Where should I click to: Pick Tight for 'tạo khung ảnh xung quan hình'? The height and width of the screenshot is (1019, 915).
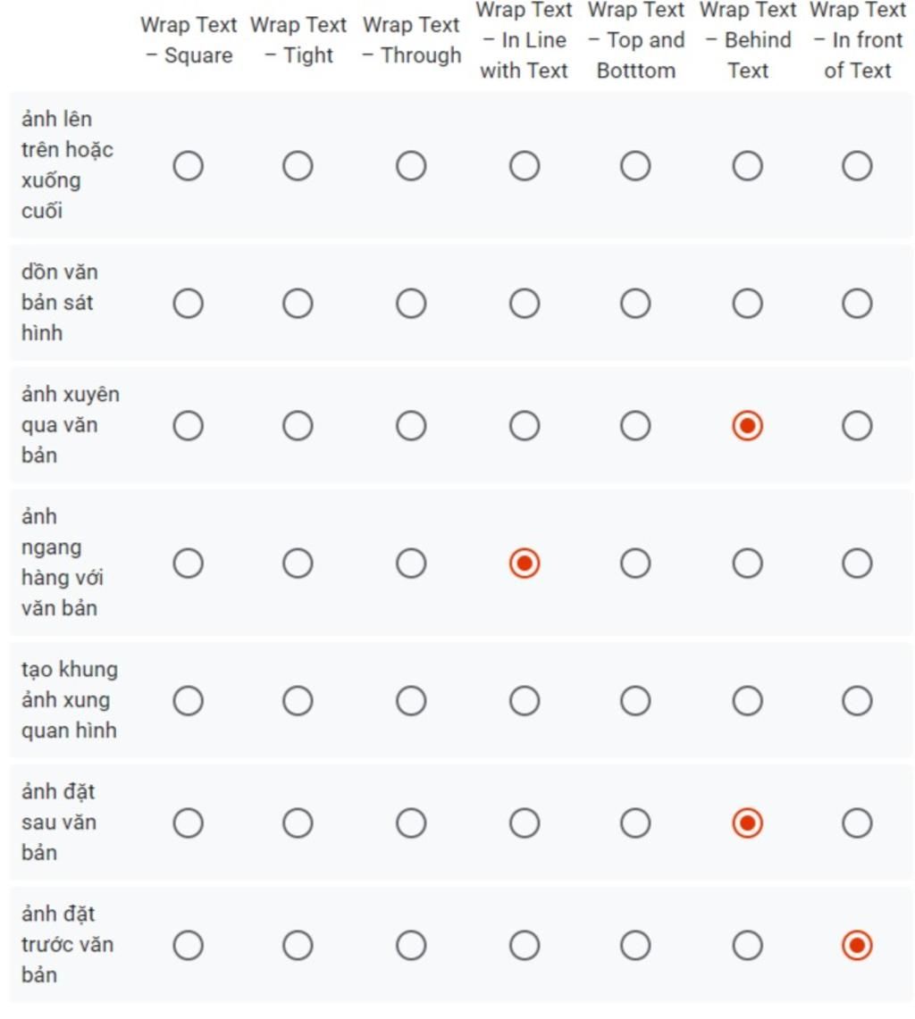pos(298,700)
